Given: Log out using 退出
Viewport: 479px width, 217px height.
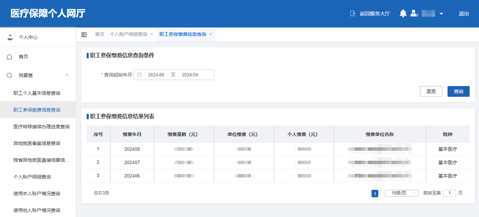Looking at the screenshot, I should coord(464,13).
